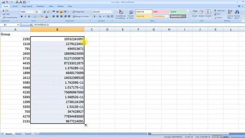Apply the red font color

46,16
